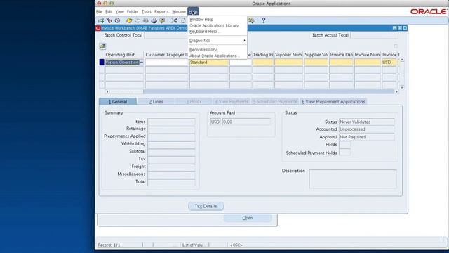Click the Cut scissors toolbar icon

pyautogui.click(x=174, y=20)
